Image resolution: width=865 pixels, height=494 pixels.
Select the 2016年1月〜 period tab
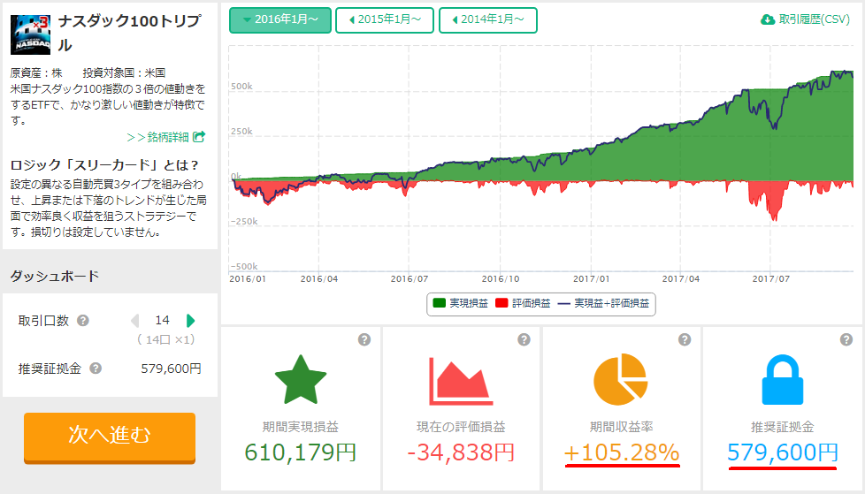[x=280, y=20]
